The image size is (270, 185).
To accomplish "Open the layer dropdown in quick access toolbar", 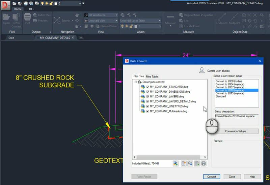I will pos(80,3).
